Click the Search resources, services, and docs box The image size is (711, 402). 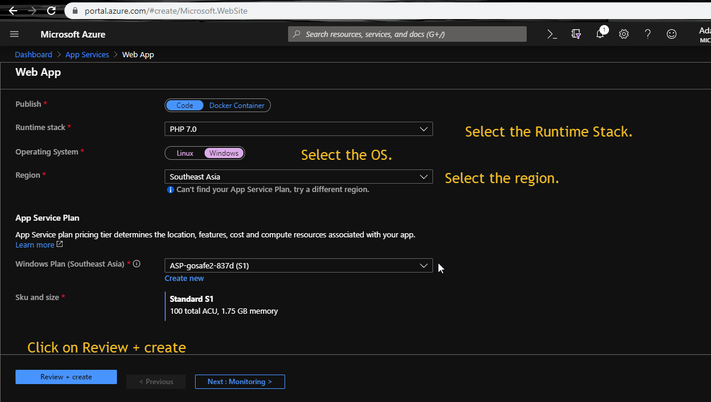pos(407,34)
